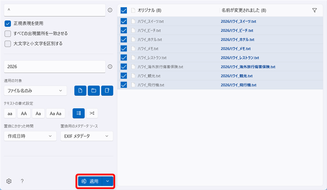The width and height of the screenshot is (327, 190).
Task: Enable すべての出現箇所を一致させる
Action: pyautogui.click(x=8, y=33)
